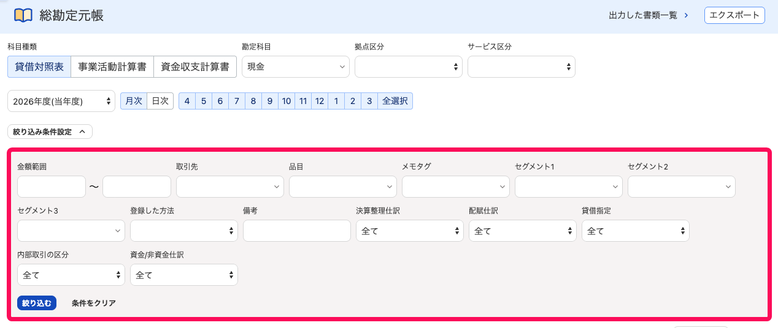Switch to 月次 view
This screenshot has width=778, height=328.
pos(134,101)
